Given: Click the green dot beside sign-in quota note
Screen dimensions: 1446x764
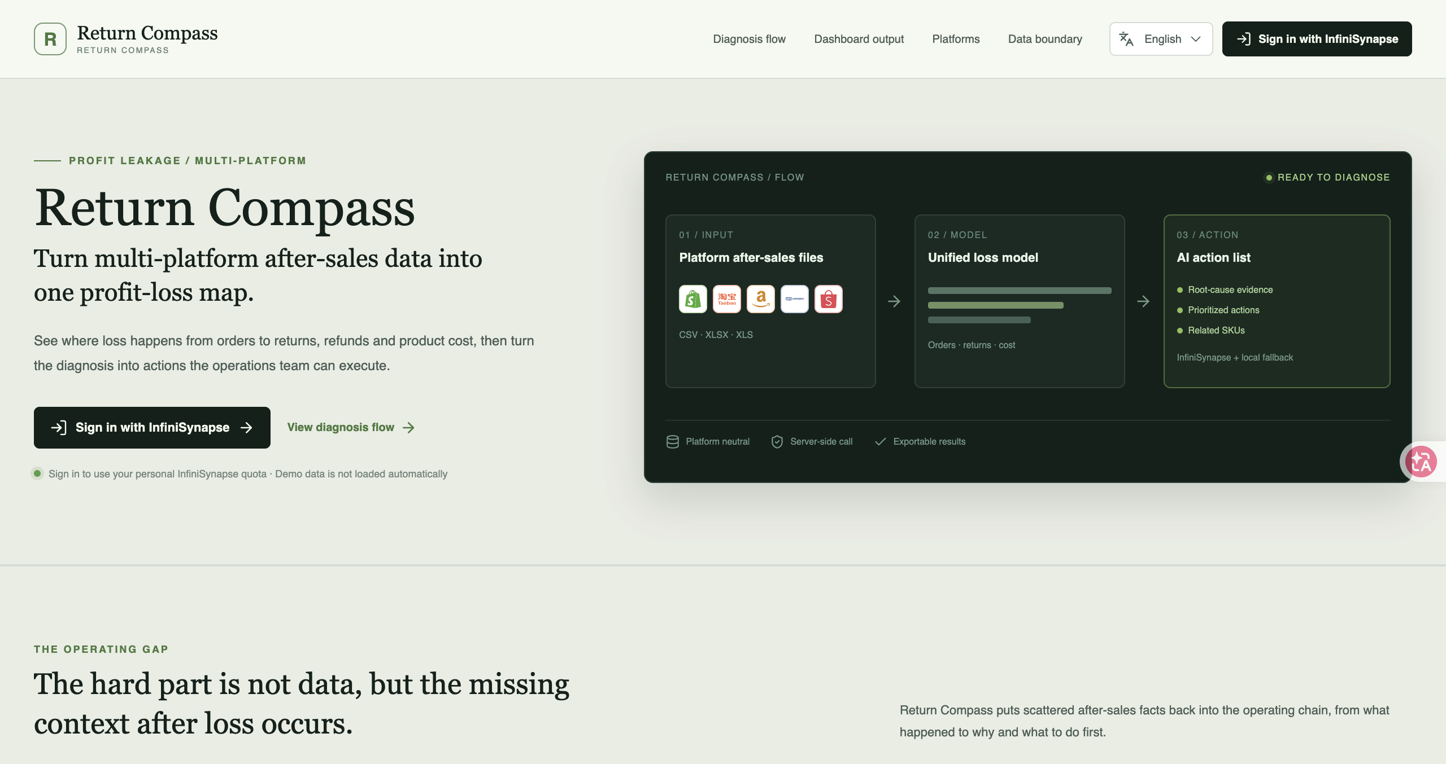Looking at the screenshot, I should (37, 473).
